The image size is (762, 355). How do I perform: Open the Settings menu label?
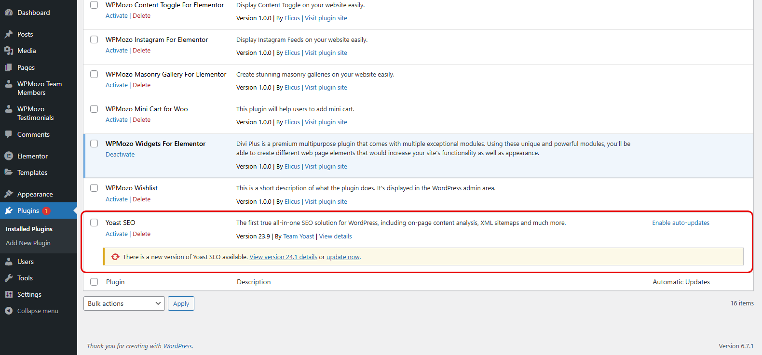pyautogui.click(x=29, y=294)
